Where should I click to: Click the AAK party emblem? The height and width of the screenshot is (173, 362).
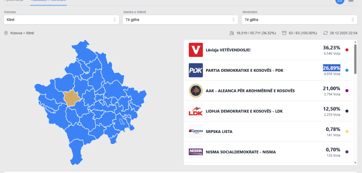[195, 91]
